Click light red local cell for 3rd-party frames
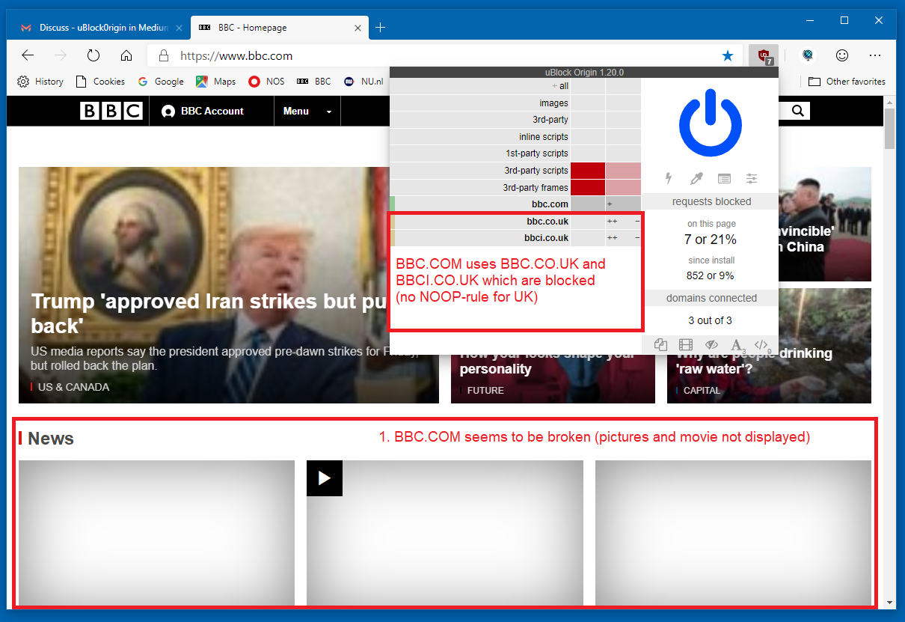905x622 pixels. click(x=623, y=187)
